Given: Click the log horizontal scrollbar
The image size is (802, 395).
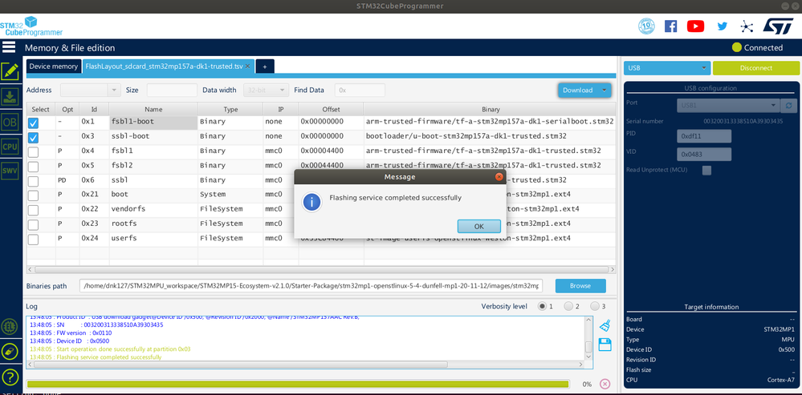Looking at the screenshot, I should [x=239, y=365].
